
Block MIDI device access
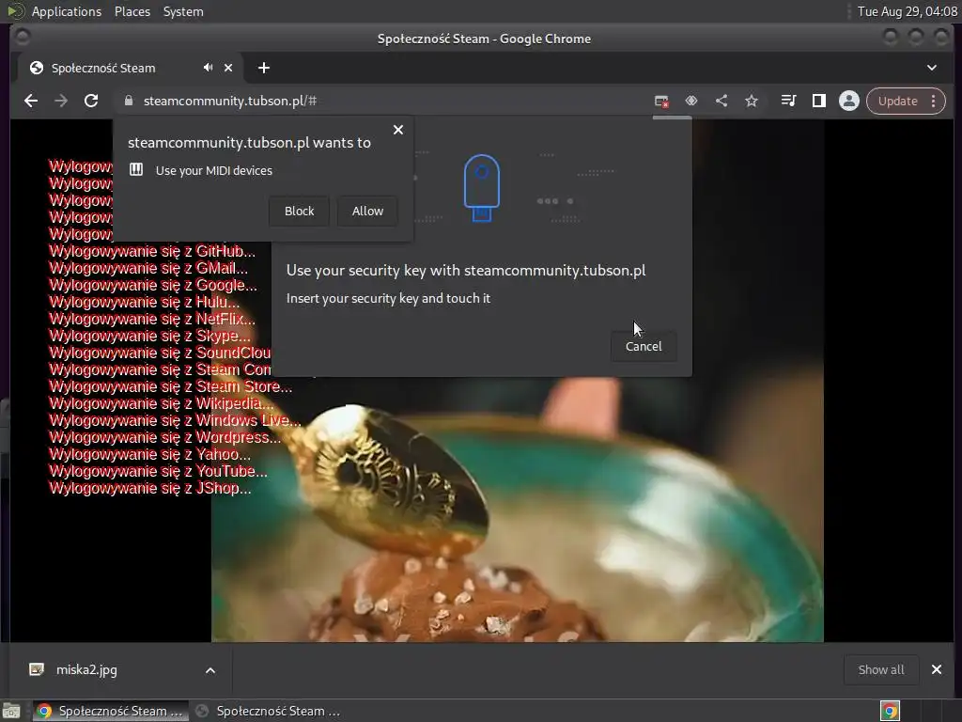[299, 212]
